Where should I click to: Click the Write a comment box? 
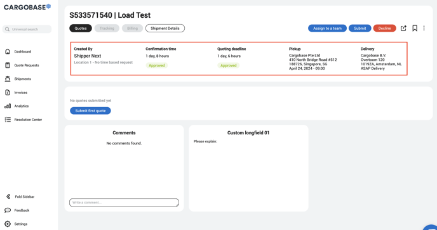[124, 203]
